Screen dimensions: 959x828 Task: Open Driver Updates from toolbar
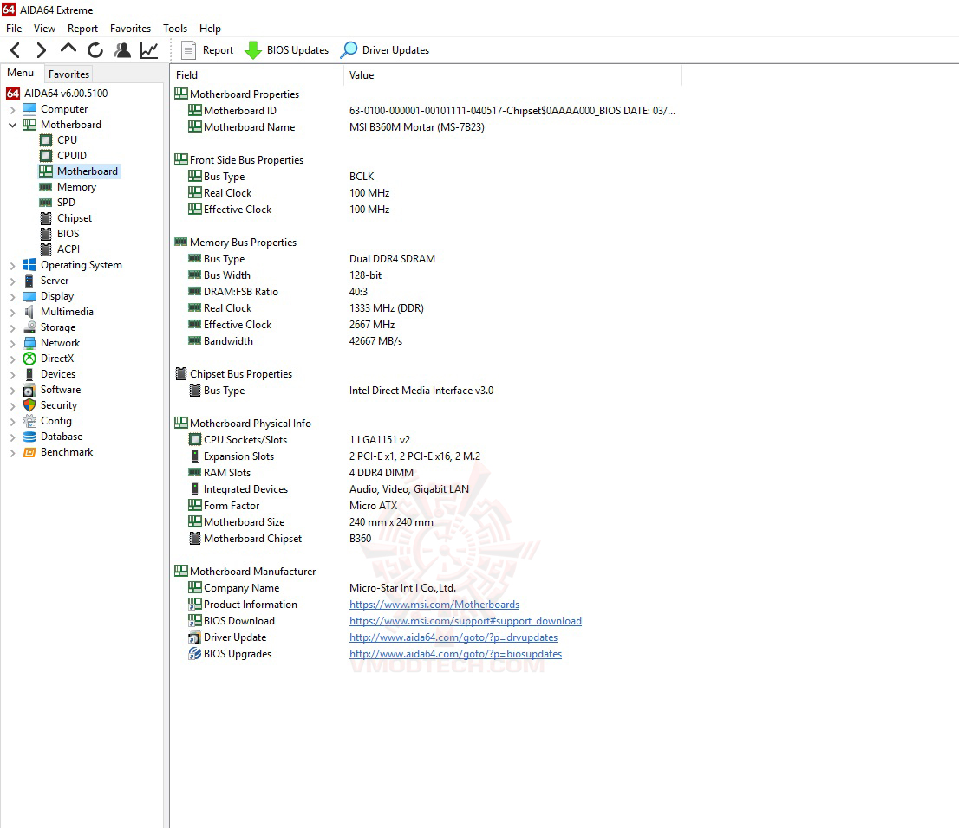[385, 50]
